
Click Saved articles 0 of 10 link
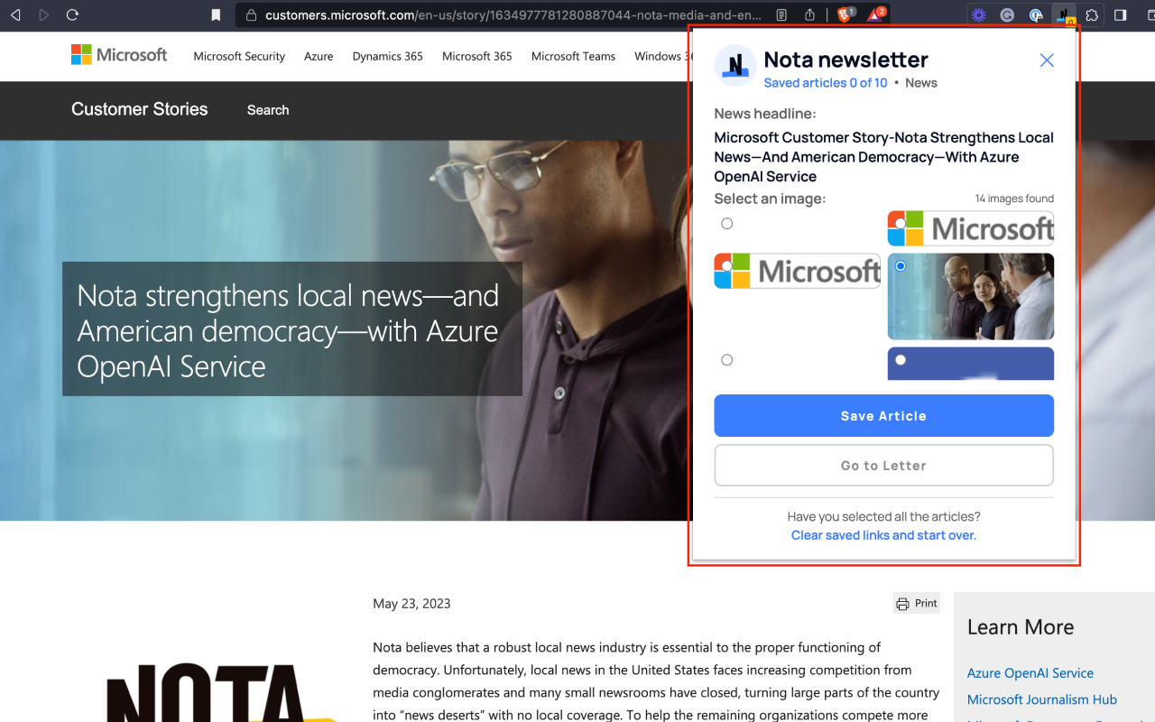click(x=826, y=83)
